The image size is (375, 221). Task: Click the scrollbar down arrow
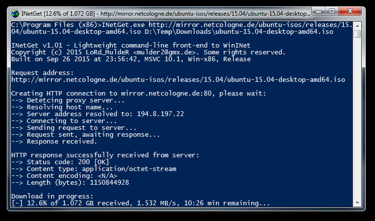pyautogui.click(x=357, y=203)
